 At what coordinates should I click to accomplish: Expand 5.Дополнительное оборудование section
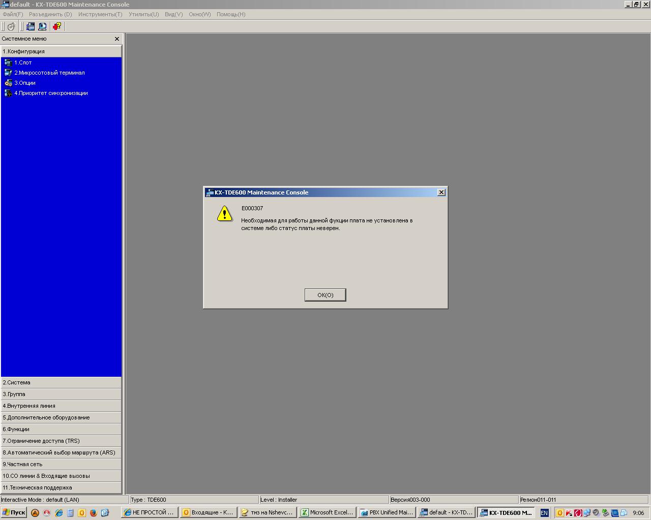coord(61,417)
